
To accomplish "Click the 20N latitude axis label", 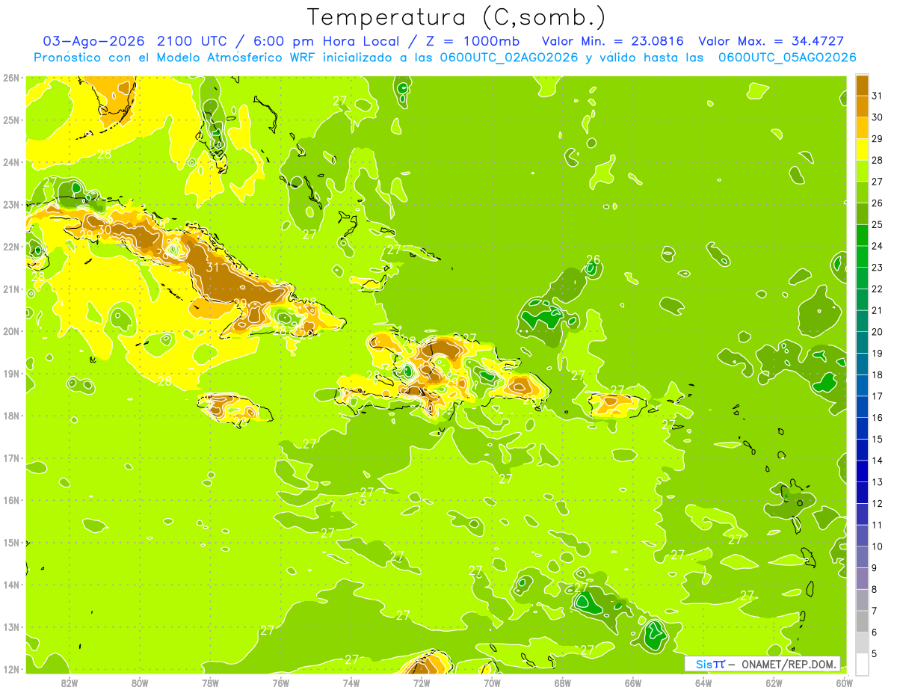I will click(x=10, y=331).
